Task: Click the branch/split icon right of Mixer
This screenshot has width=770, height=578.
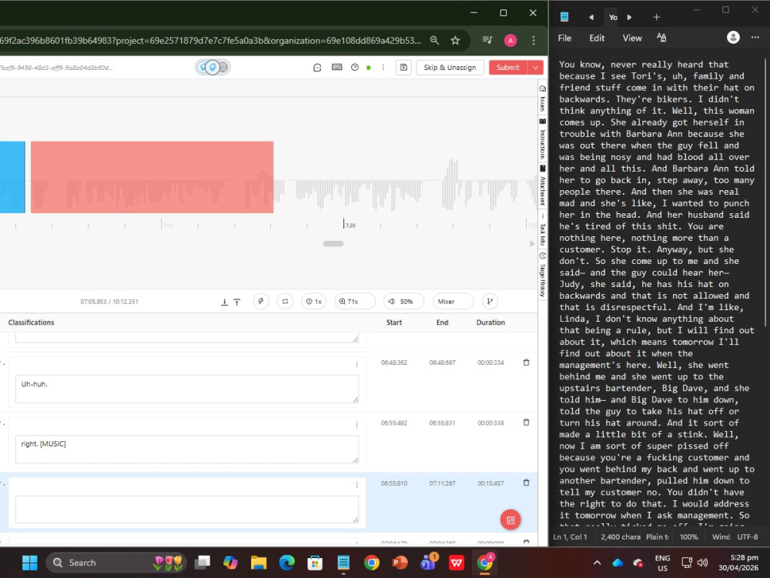Action: click(490, 301)
